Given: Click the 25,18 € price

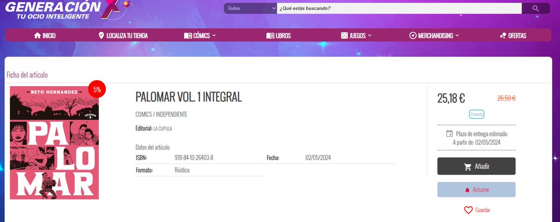Looking at the screenshot, I should click(451, 98).
